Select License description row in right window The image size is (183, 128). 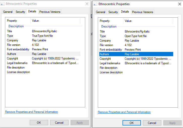coord(136,72)
